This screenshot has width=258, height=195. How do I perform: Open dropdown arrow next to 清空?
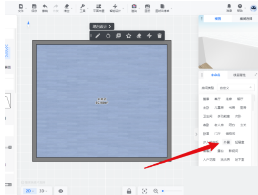click(72, 8)
